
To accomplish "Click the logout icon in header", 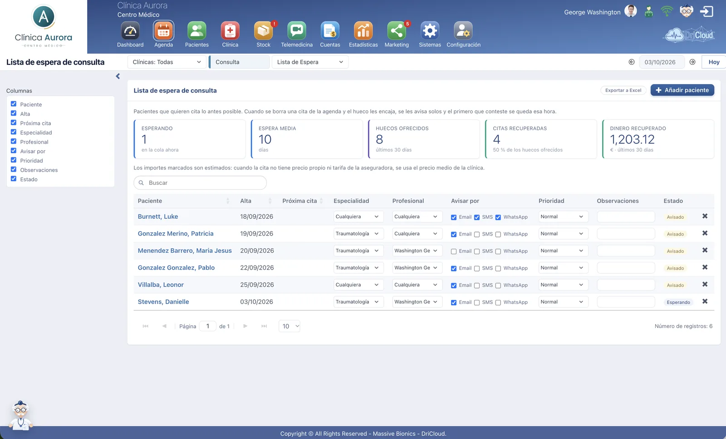I will pyautogui.click(x=706, y=11).
